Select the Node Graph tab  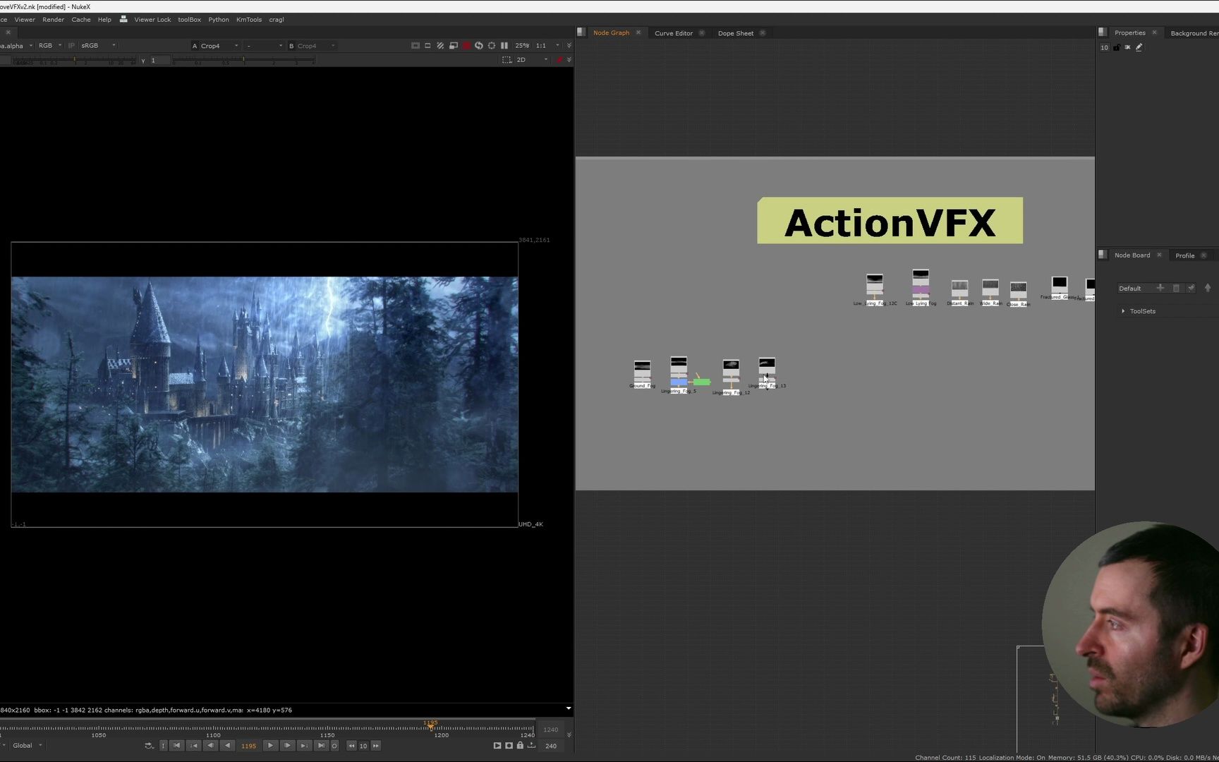pyautogui.click(x=611, y=33)
